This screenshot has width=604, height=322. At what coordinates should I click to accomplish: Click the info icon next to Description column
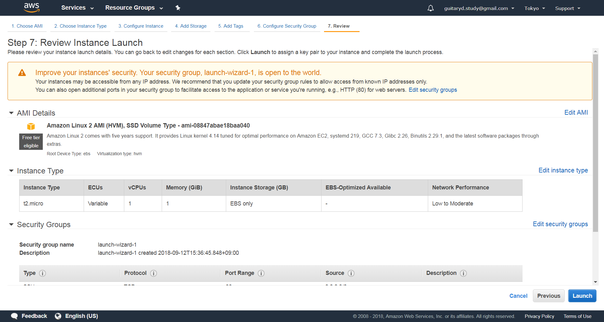(x=463, y=273)
